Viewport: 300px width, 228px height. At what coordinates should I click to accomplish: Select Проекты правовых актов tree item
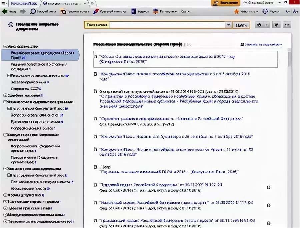30,208
